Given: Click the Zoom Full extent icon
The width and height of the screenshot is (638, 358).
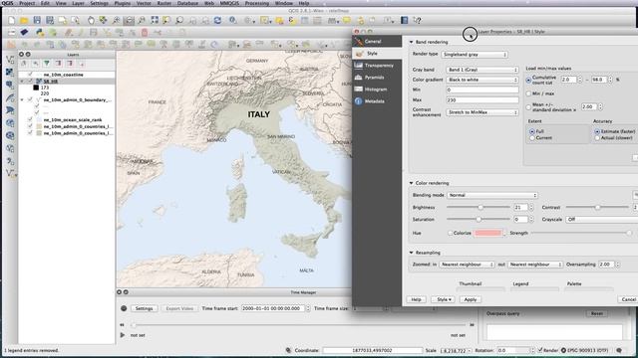Looking at the screenshot, I should pos(155,20).
